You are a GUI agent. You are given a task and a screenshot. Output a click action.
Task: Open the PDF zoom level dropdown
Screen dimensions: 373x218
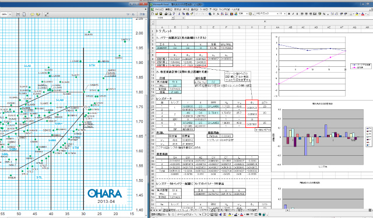pyautogui.click(x=10, y=14)
